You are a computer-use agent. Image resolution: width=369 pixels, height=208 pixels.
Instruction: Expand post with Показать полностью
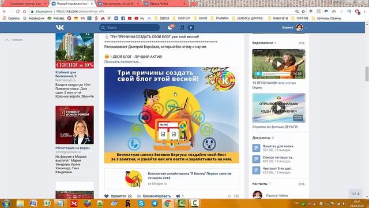pos(122,62)
